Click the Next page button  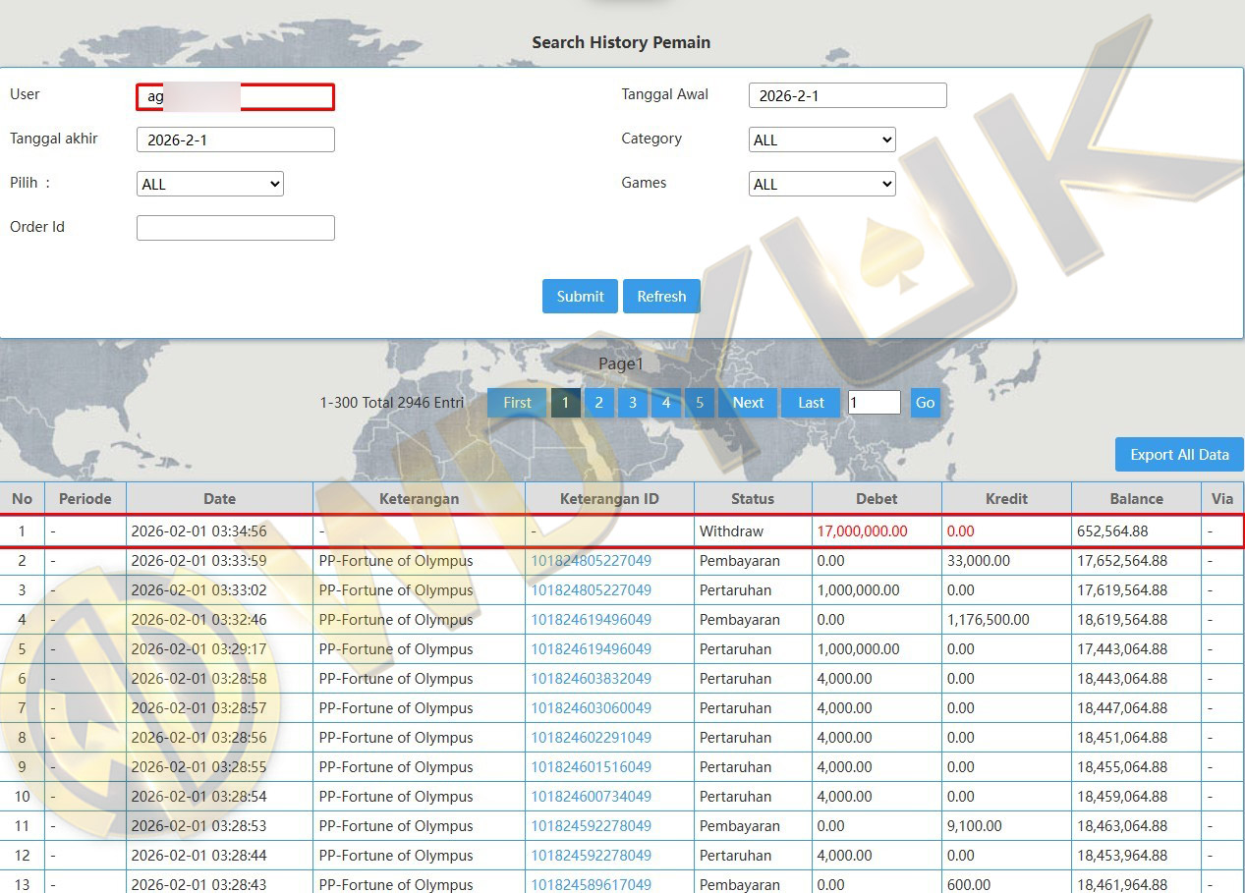[748, 403]
